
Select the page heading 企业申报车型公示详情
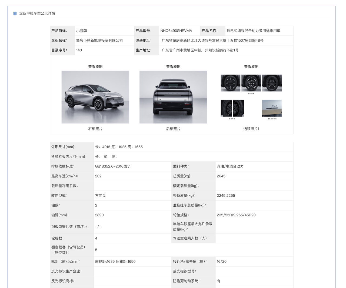point(37,13)
